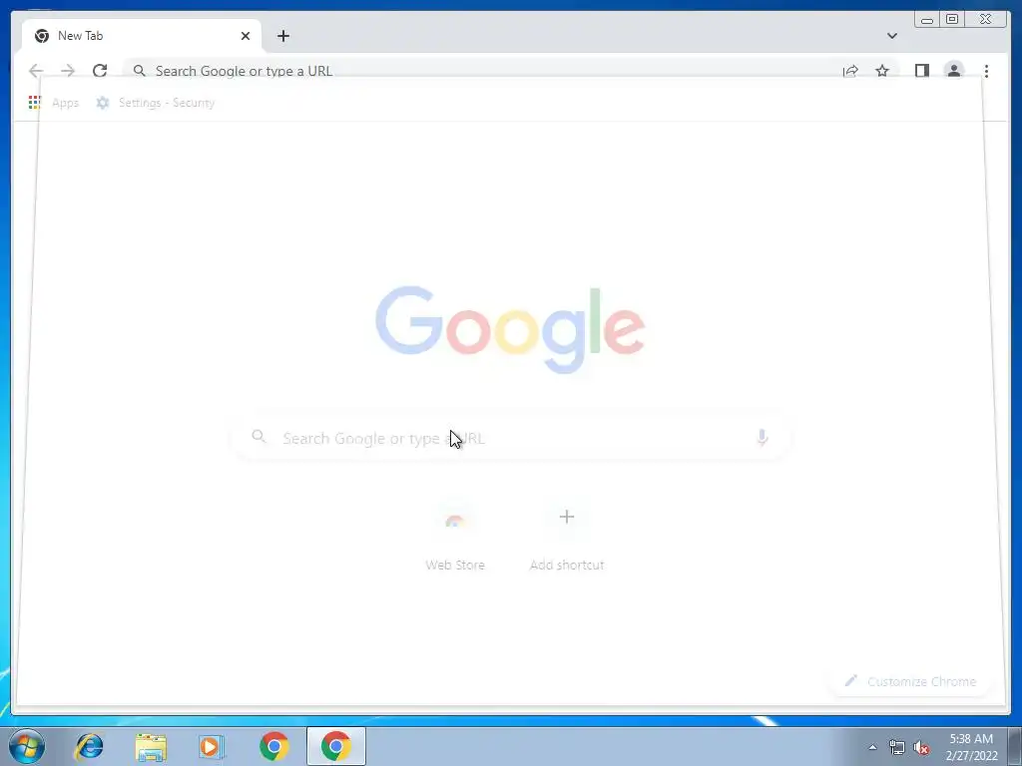Reload the current page
Viewport: 1022px width, 766px height.
[100, 71]
